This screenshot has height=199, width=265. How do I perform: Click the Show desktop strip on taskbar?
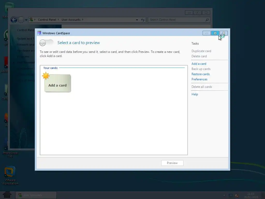point(263,195)
